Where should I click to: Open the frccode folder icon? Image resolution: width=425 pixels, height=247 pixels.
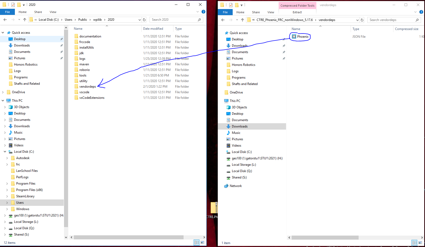tap(76, 42)
